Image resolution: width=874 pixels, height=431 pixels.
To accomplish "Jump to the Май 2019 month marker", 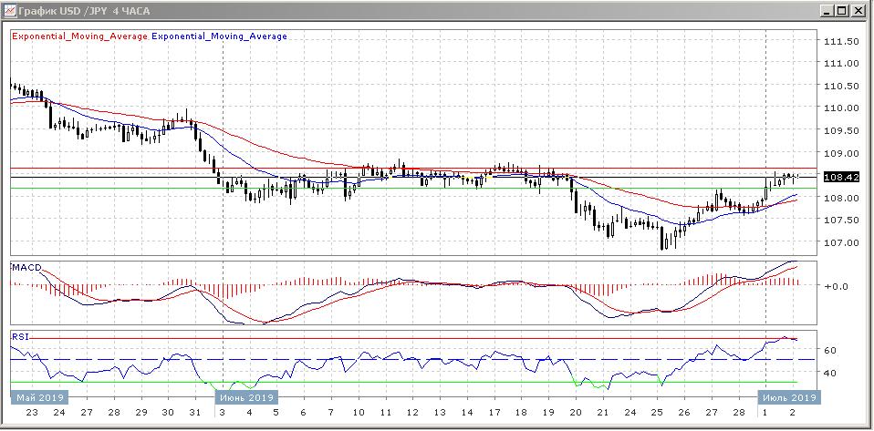I will [x=38, y=398].
